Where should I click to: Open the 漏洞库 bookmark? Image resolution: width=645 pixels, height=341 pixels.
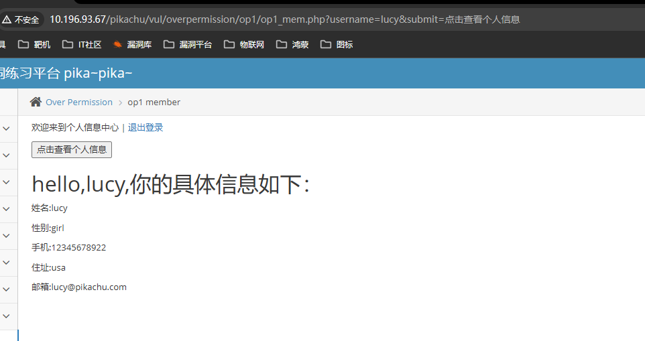[133, 44]
